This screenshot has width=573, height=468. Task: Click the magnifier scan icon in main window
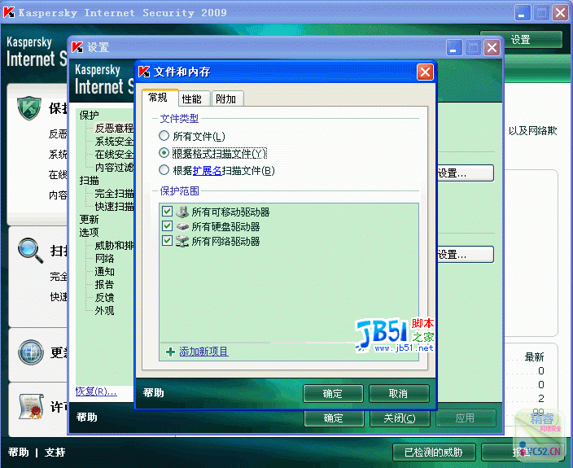click(x=30, y=251)
